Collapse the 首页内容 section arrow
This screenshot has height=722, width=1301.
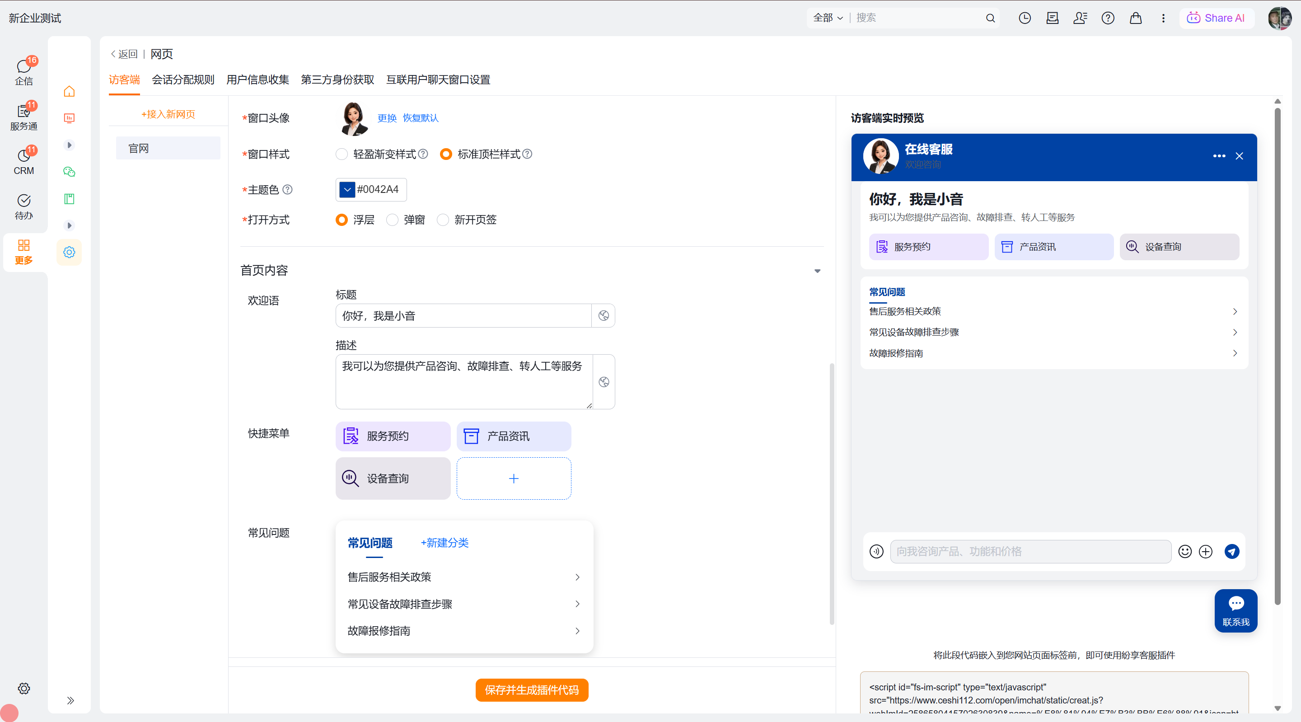[817, 272]
